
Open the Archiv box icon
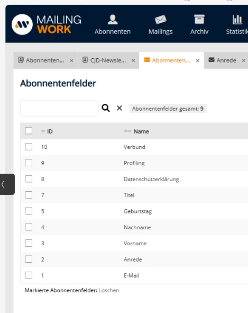click(199, 20)
